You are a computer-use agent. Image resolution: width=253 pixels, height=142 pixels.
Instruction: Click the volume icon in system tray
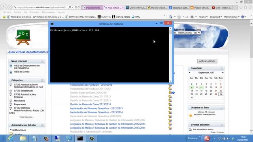pyautogui.click(x=228, y=138)
